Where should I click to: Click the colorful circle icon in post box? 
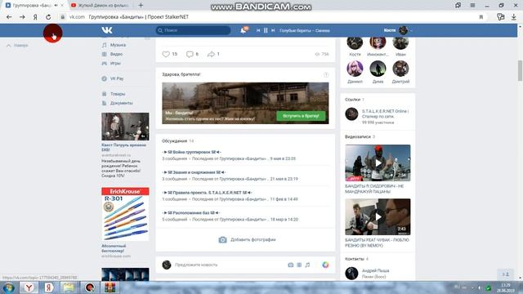pos(325,265)
